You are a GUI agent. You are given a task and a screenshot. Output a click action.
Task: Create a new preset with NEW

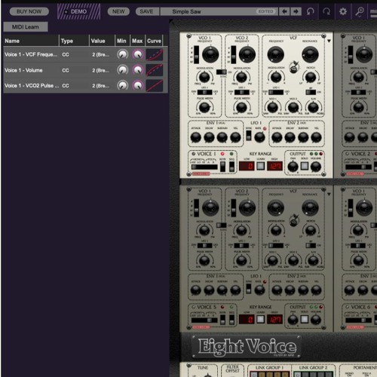pos(118,11)
